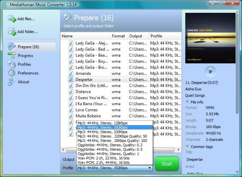Viewport: 242px width, 177px height.
Task: Click the Prepare wrench icon in sidebar
Action: [x=12, y=47]
